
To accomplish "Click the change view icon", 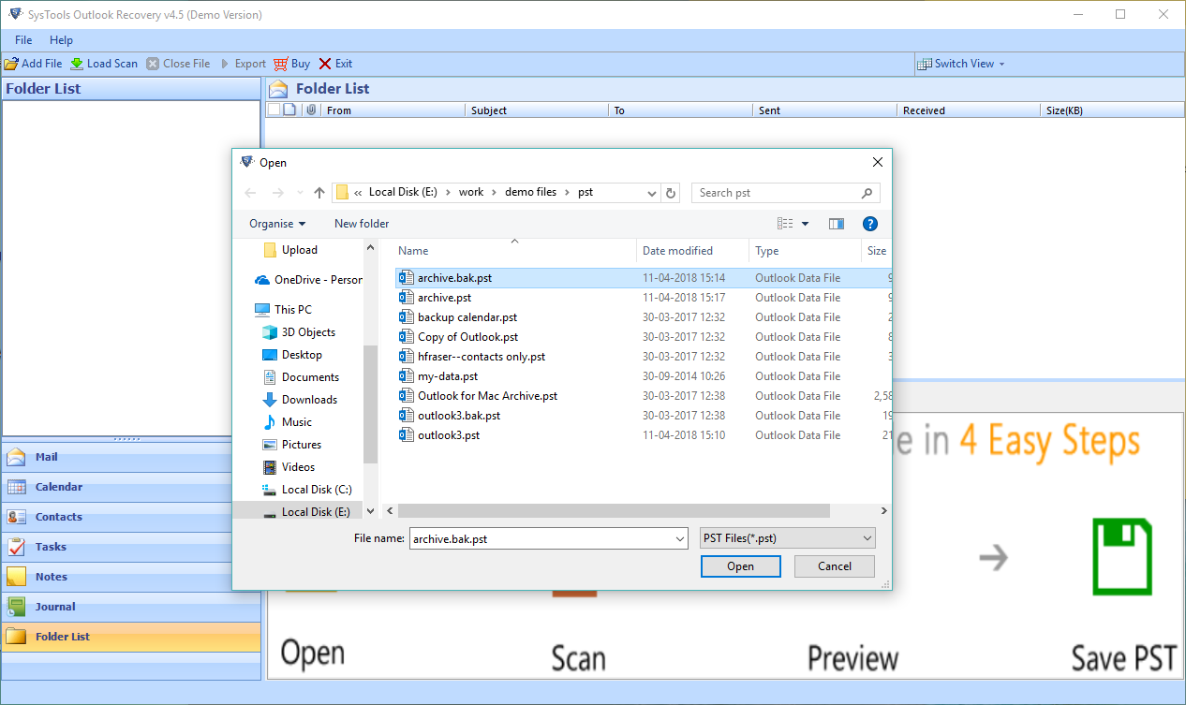I will 785,224.
